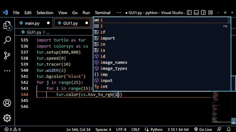Choose the 'import' keyword suggestion
Viewport: 236px width, 132px height.
tap(162, 38)
